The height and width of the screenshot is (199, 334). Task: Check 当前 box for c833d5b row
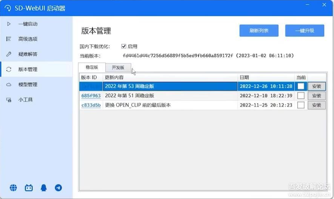pos(301,105)
